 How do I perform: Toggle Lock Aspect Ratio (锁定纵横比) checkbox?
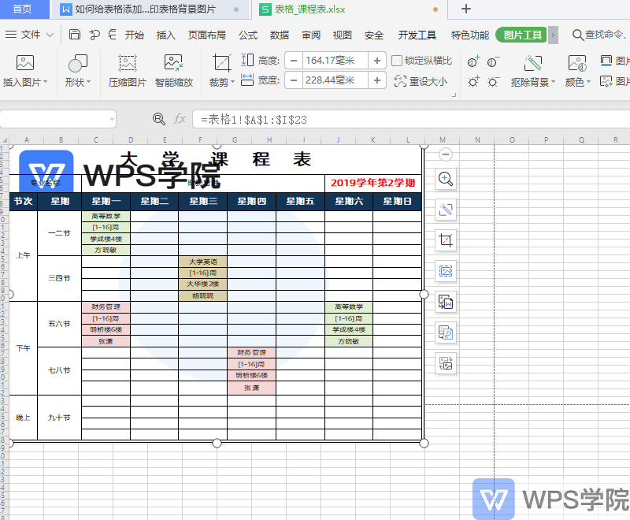(397, 61)
